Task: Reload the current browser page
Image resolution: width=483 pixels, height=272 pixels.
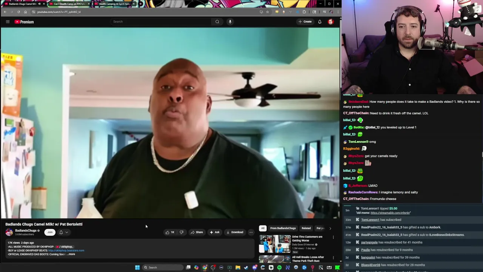Action: tap(18, 12)
